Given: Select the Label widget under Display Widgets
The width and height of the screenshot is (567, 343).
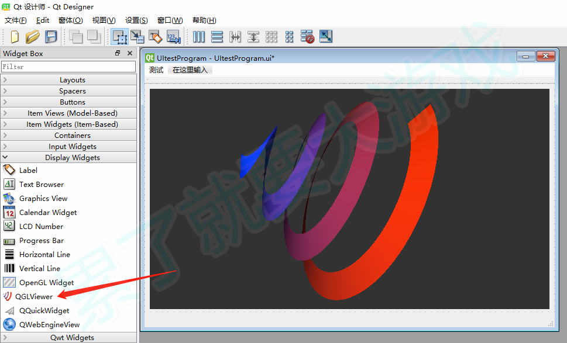Looking at the screenshot, I should (26, 170).
